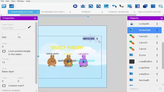Close the FOREST tab
The image size is (164, 92).
pyautogui.click(x=102, y=12)
